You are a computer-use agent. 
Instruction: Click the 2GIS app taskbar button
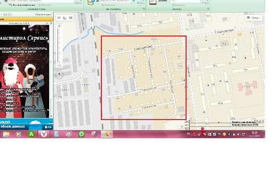[107, 134]
